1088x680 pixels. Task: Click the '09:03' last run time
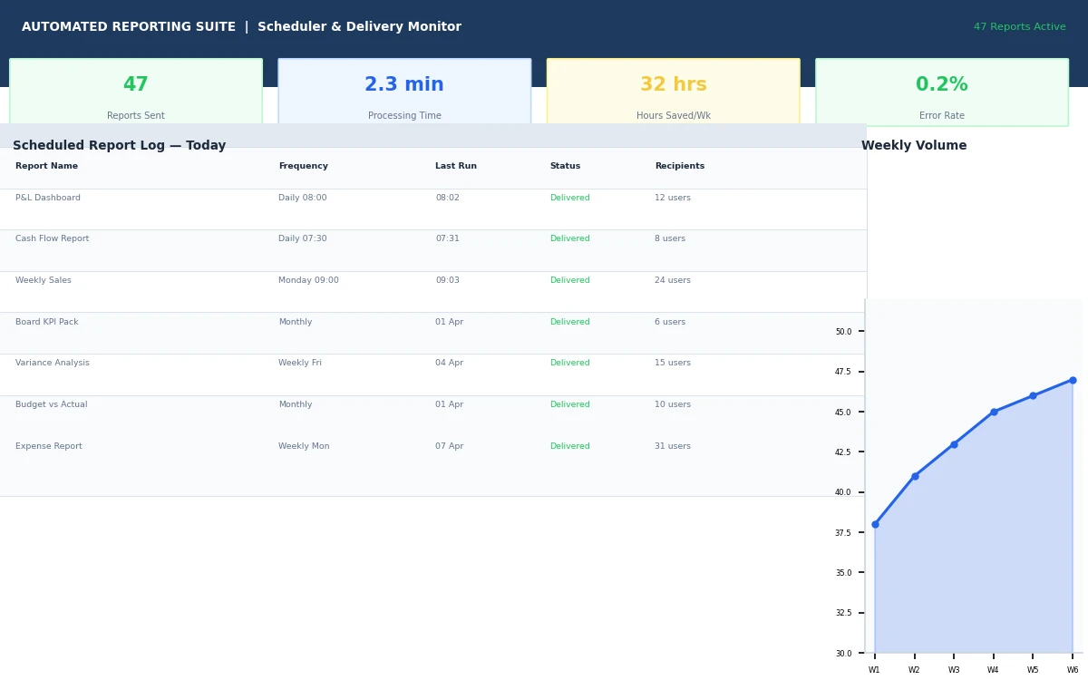pos(447,281)
